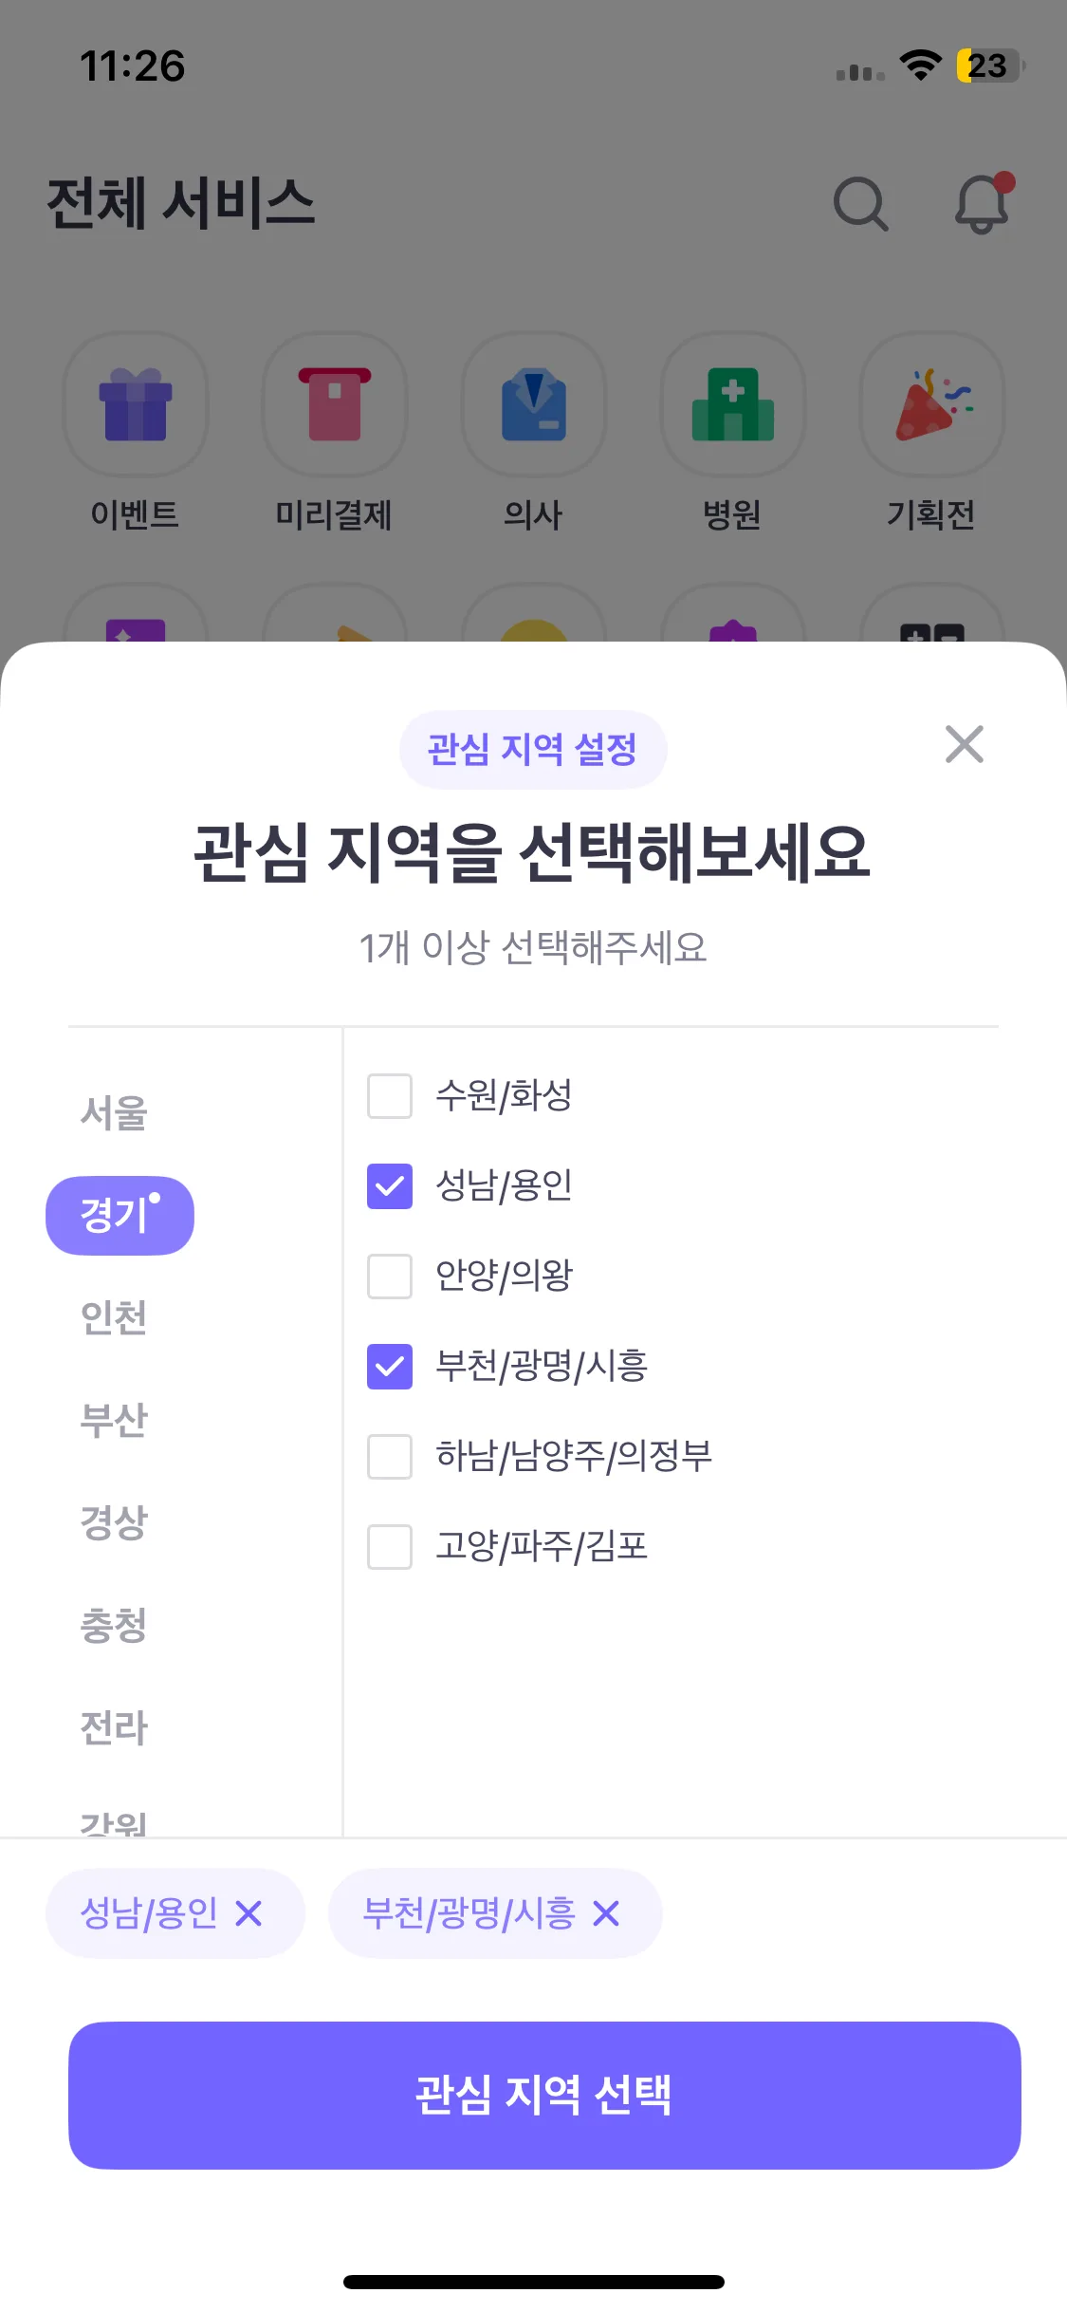Uncheck the 성남/용인 checkbox
1067x2312 pixels.
[390, 1186]
